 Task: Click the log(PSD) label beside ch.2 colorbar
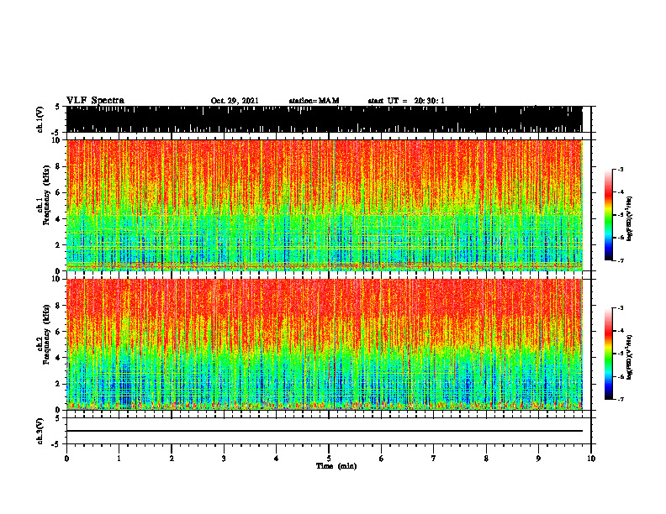click(x=630, y=357)
